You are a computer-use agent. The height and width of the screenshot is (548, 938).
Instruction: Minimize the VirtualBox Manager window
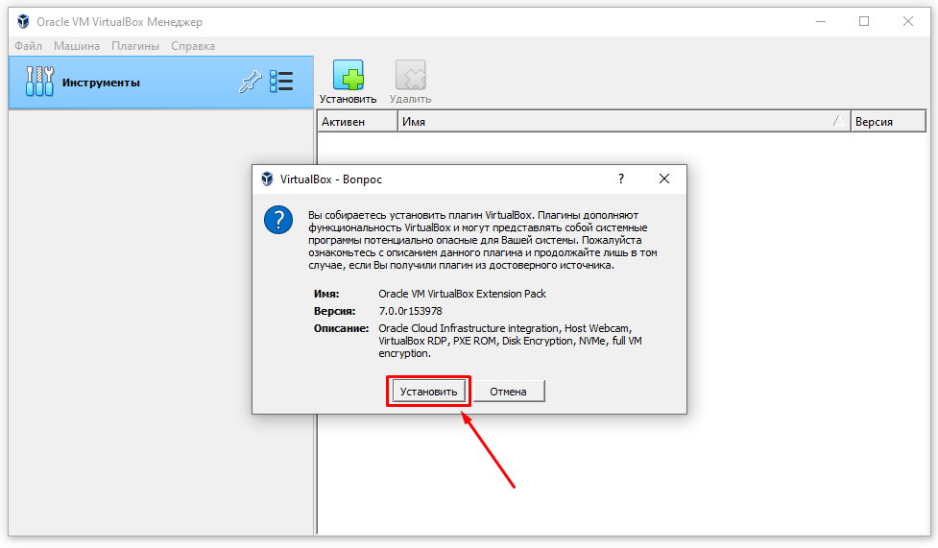[x=821, y=21]
